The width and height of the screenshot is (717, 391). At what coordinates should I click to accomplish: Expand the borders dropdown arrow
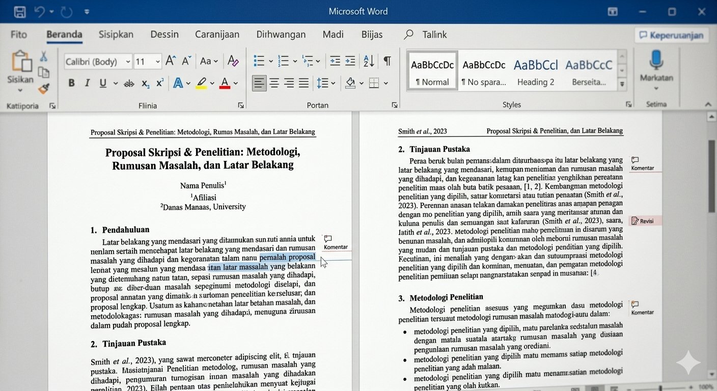[x=386, y=83]
